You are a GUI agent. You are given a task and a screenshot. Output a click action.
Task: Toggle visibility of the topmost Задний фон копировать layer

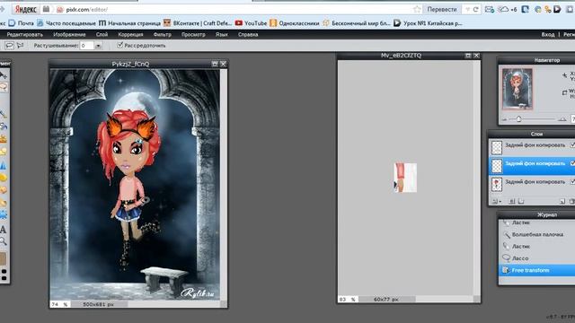[x=572, y=145]
